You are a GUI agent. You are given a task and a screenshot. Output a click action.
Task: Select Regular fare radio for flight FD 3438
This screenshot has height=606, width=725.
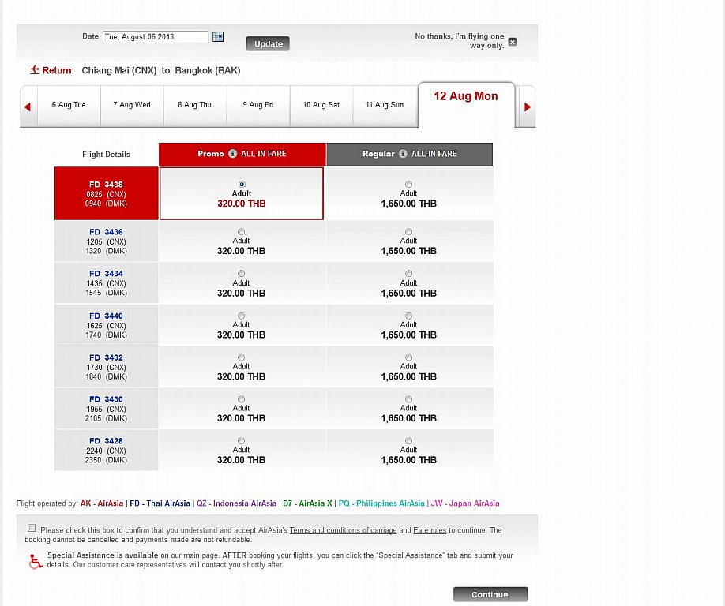click(409, 185)
